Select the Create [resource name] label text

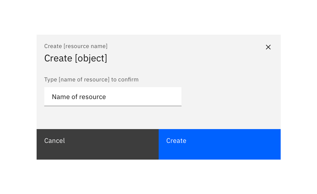click(x=76, y=46)
